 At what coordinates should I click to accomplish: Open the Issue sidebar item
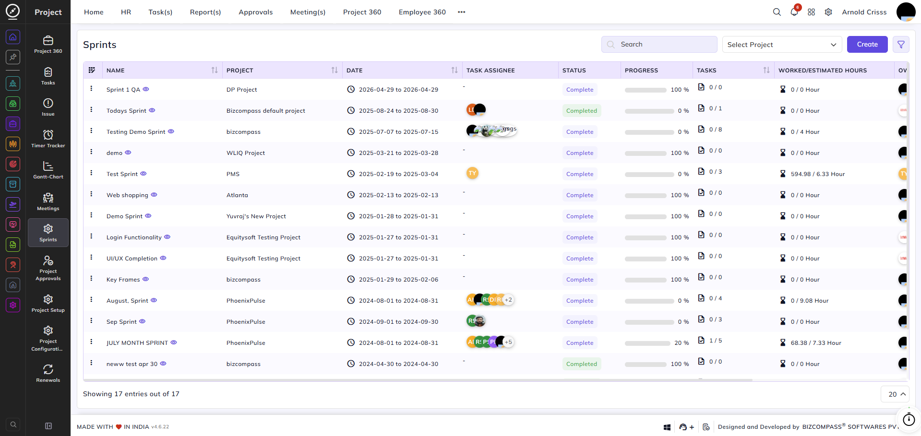(x=48, y=107)
